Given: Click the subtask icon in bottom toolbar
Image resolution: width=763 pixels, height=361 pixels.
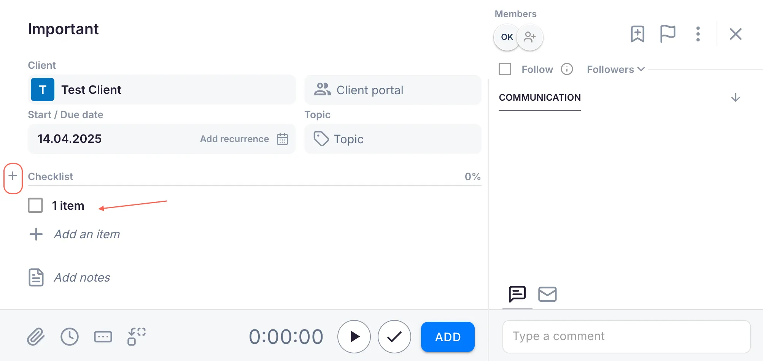Looking at the screenshot, I should (137, 337).
